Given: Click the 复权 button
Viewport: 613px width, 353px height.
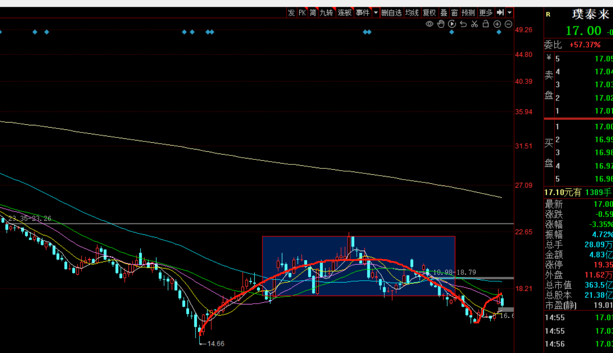Looking at the screenshot, I should click(429, 13).
